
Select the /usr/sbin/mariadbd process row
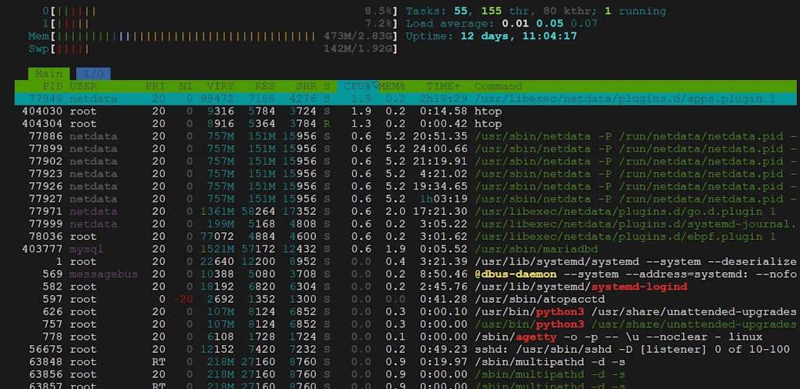[x=405, y=249]
